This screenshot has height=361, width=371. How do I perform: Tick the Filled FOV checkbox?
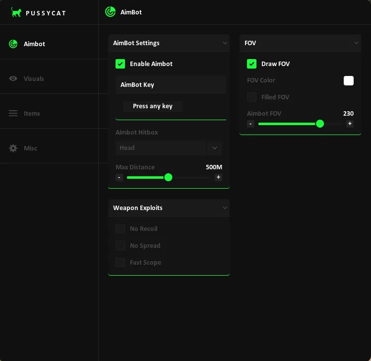pos(251,97)
